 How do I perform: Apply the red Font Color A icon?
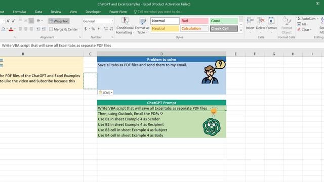[11, 29]
